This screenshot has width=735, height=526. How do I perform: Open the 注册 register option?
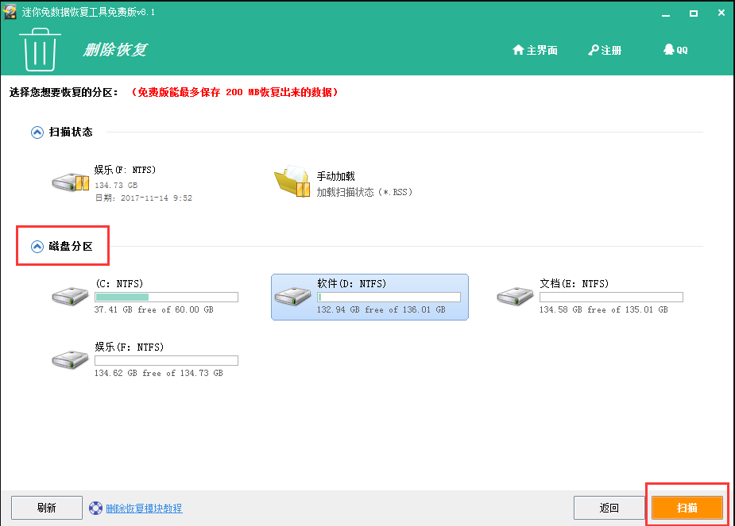[x=605, y=50]
